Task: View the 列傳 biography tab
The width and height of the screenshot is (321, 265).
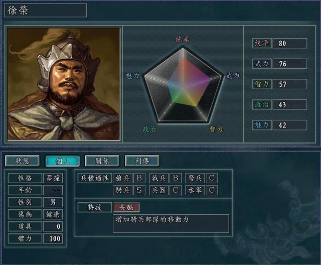Action: pos(142,161)
